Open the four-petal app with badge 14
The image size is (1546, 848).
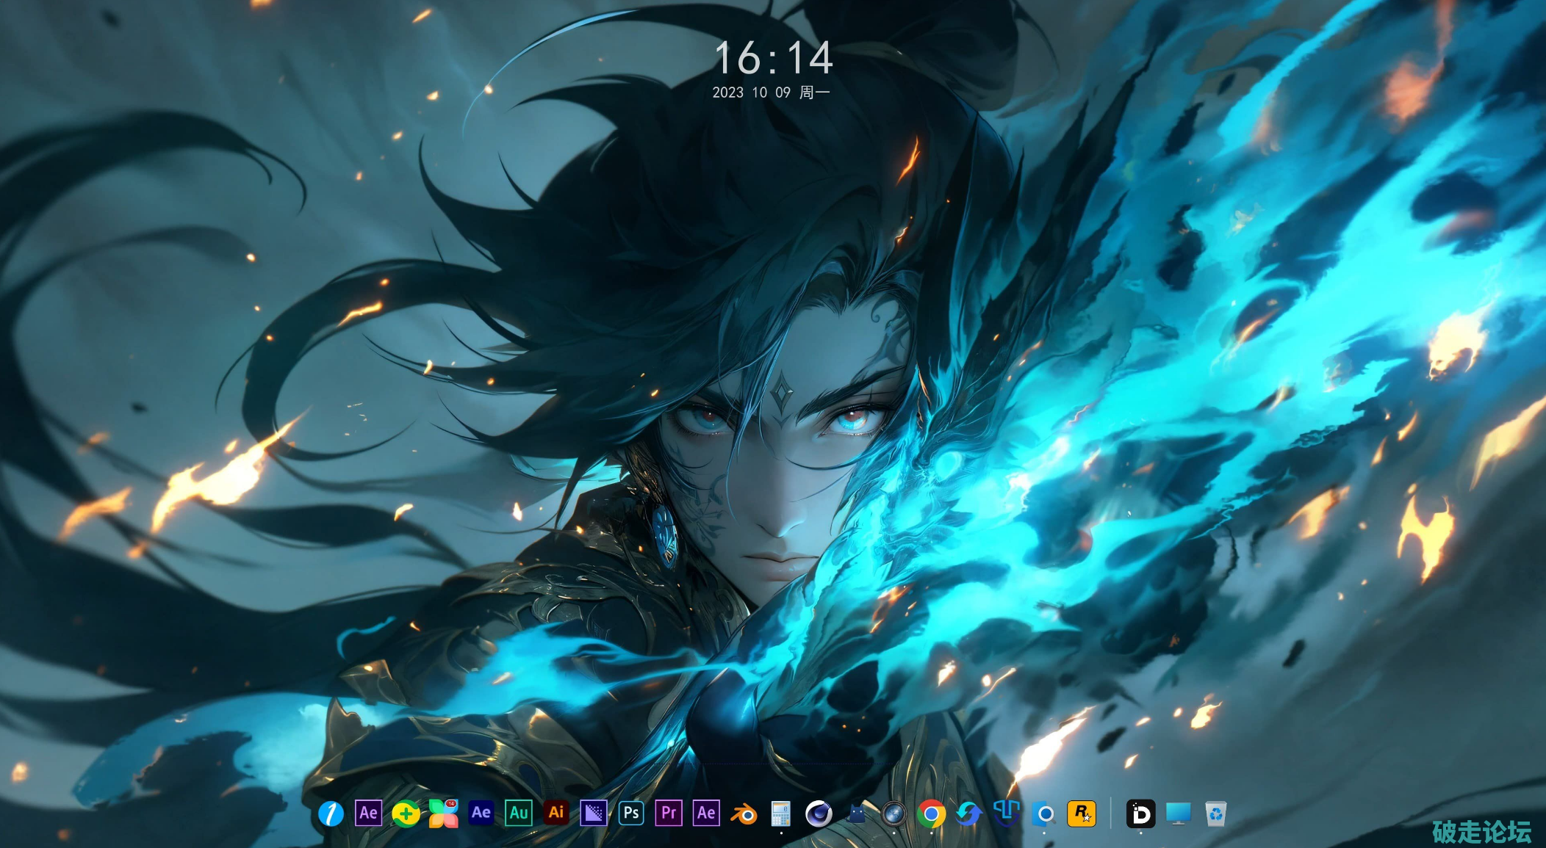click(443, 813)
